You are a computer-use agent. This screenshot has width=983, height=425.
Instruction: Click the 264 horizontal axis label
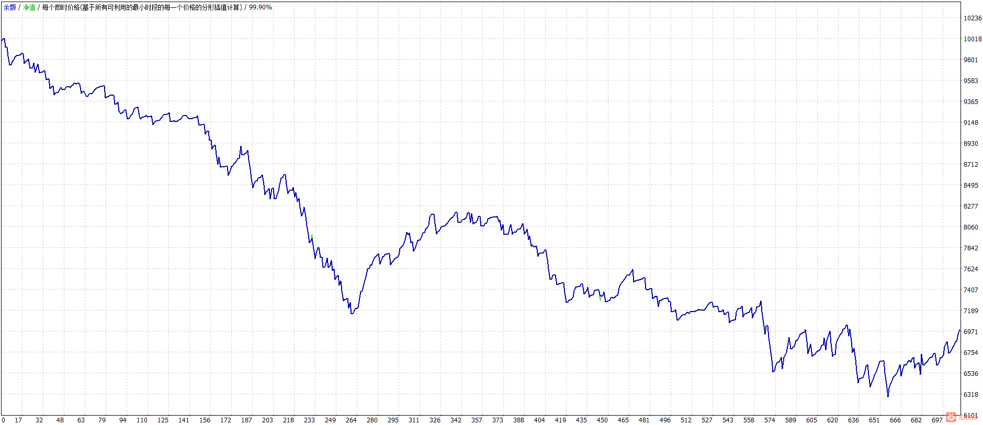351,420
